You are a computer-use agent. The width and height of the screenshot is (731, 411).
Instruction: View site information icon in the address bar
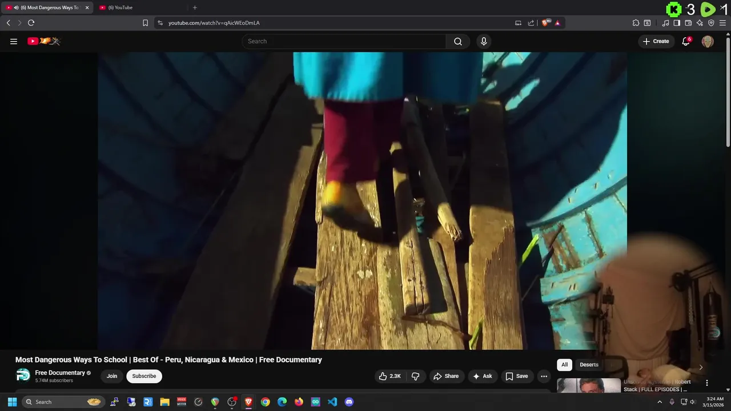(160, 23)
